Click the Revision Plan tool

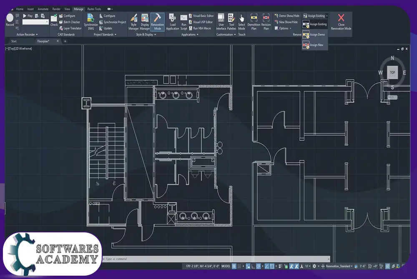(266, 22)
